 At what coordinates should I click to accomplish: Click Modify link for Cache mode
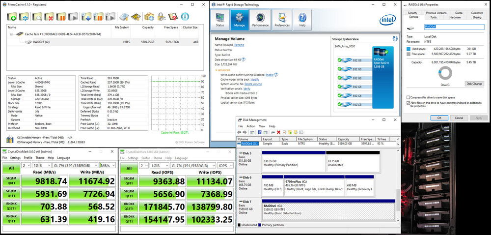click(x=255, y=80)
